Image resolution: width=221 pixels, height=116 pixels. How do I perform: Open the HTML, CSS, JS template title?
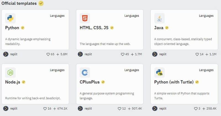click(x=94, y=28)
